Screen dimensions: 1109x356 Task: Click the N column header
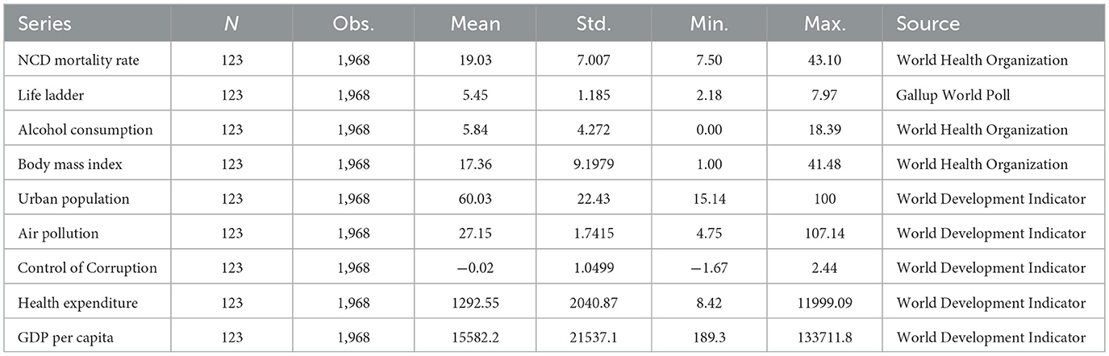(x=231, y=23)
